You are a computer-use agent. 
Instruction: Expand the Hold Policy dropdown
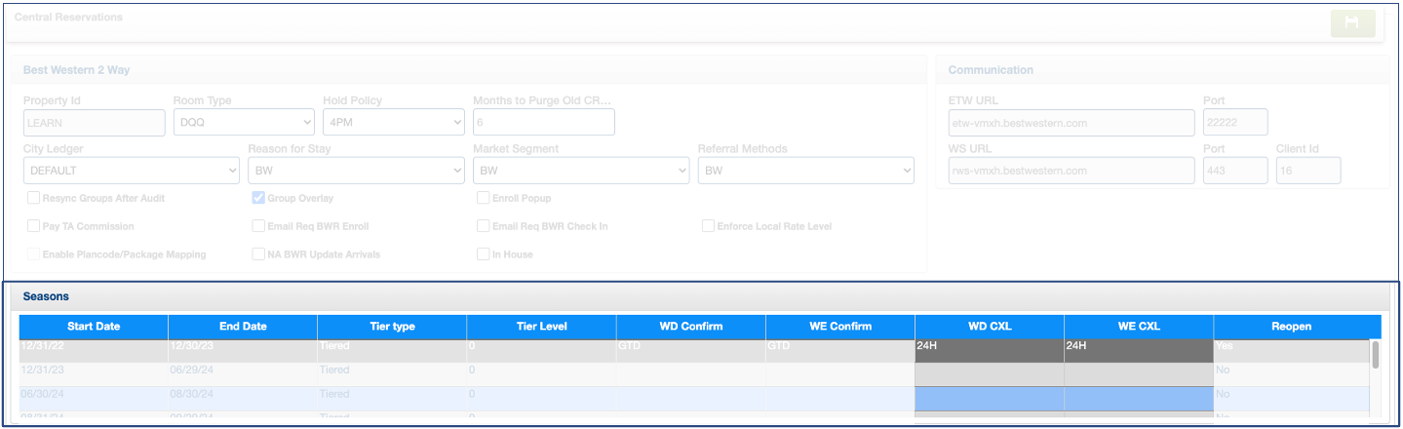point(393,123)
